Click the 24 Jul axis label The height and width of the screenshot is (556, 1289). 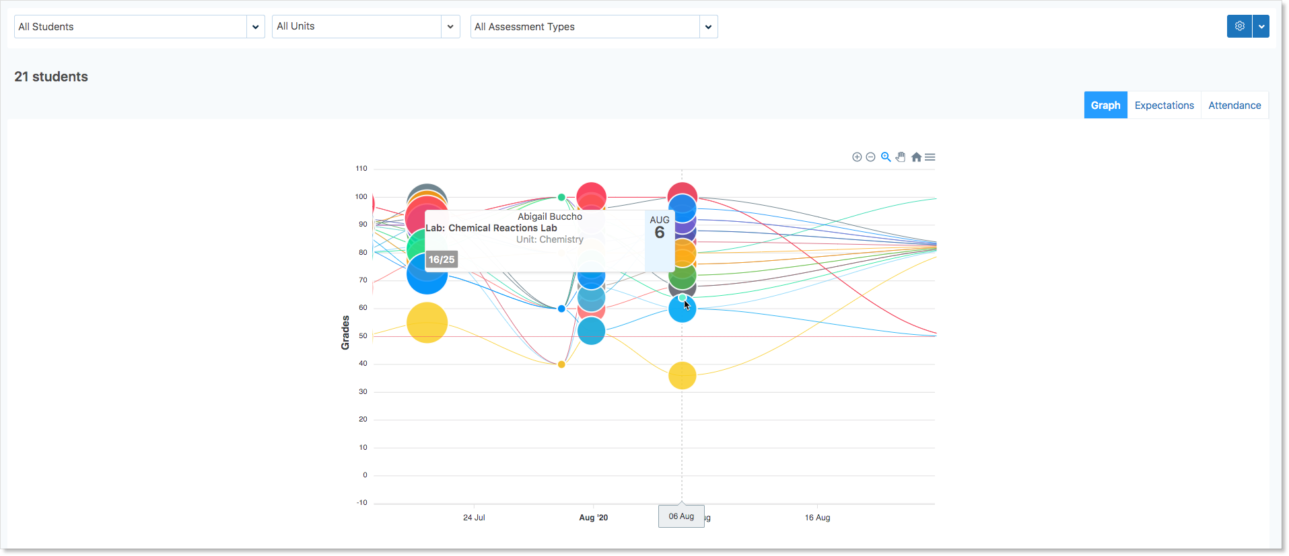pyautogui.click(x=474, y=518)
